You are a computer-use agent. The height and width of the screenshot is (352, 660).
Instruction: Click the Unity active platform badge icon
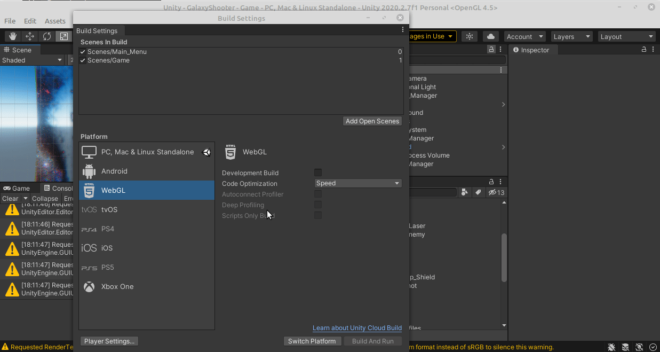click(206, 152)
